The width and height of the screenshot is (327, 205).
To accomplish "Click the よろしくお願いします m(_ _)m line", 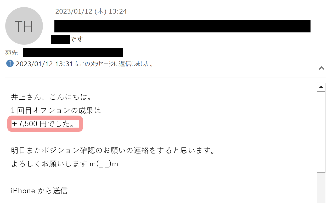I will click(x=65, y=164).
